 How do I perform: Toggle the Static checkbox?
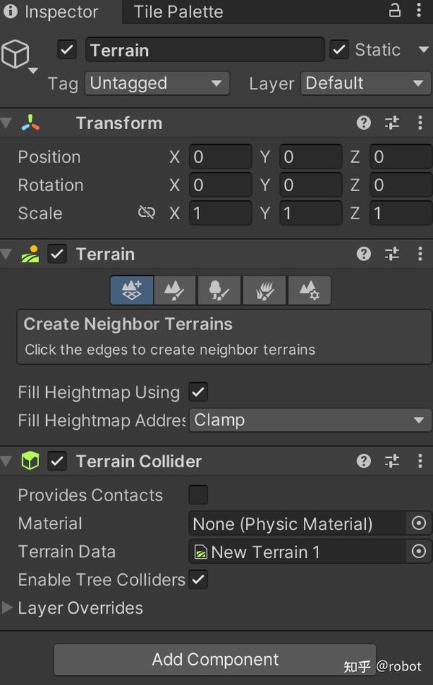339,50
